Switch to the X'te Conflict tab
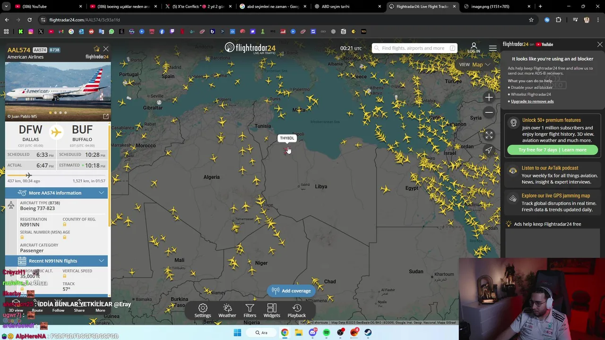The width and height of the screenshot is (605, 340). pyautogui.click(x=198, y=7)
